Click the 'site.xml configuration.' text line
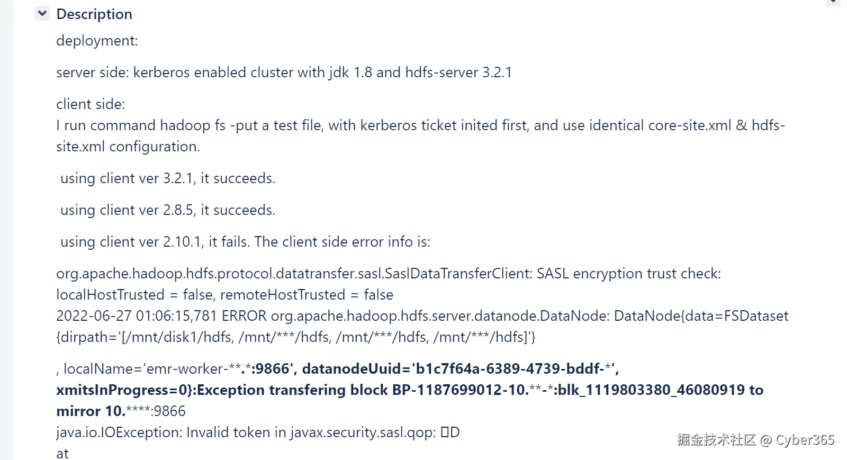 click(128, 147)
